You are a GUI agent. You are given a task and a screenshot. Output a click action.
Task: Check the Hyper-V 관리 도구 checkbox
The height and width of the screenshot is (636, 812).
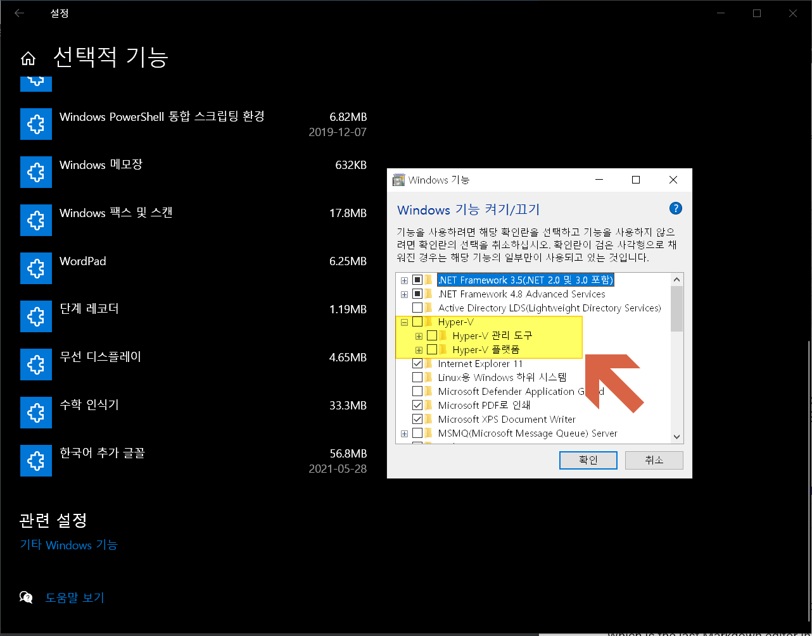click(432, 335)
